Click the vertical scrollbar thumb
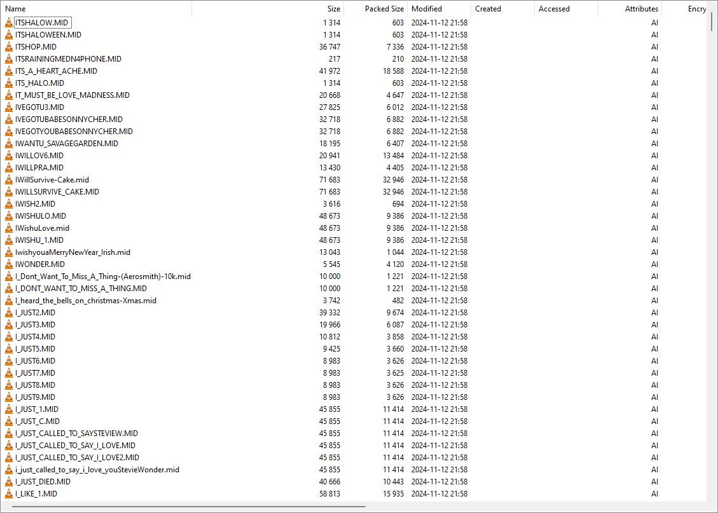 click(x=712, y=22)
